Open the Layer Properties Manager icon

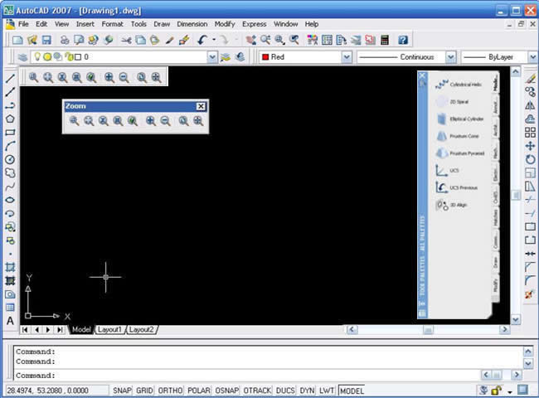22,57
